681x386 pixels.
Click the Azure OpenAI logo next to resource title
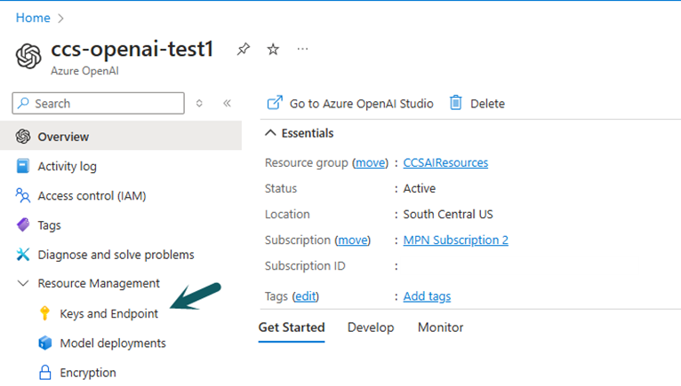pyautogui.click(x=28, y=56)
